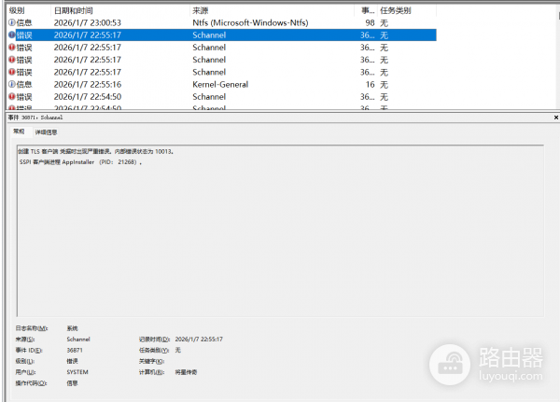This screenshot has height=402, width=560.
Task: Click event ID 98 cell
Action: [x=370, y=22]
